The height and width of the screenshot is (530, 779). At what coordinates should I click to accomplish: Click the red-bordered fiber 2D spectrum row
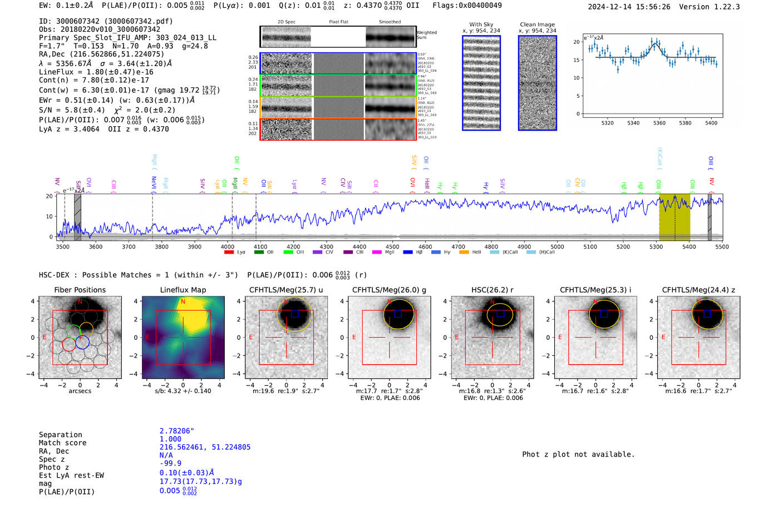338,129
